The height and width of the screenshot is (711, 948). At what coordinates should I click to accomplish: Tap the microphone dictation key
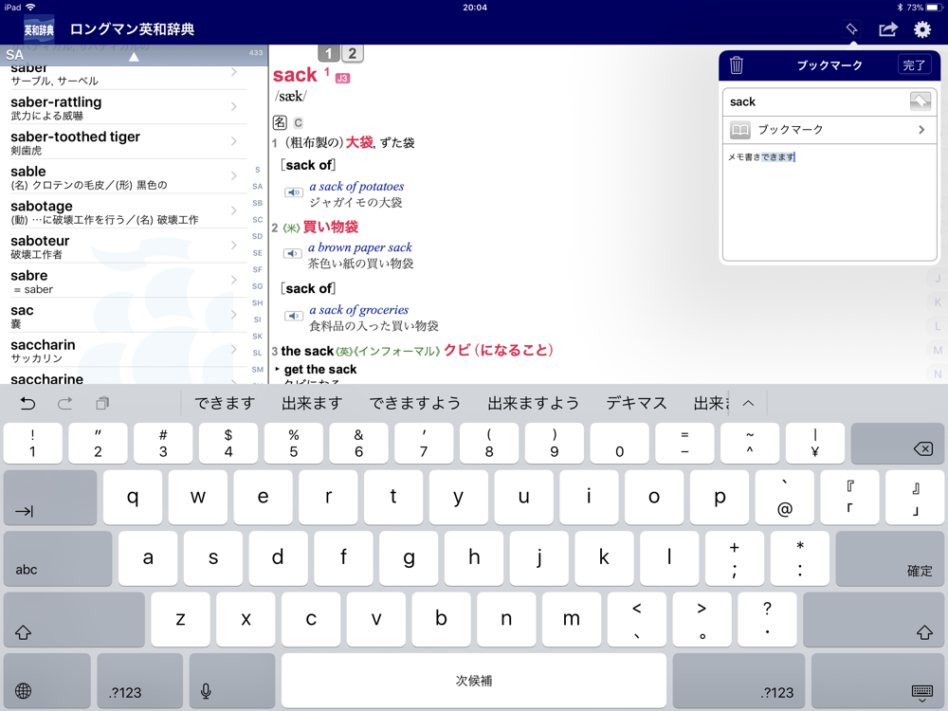click(232, 682)
